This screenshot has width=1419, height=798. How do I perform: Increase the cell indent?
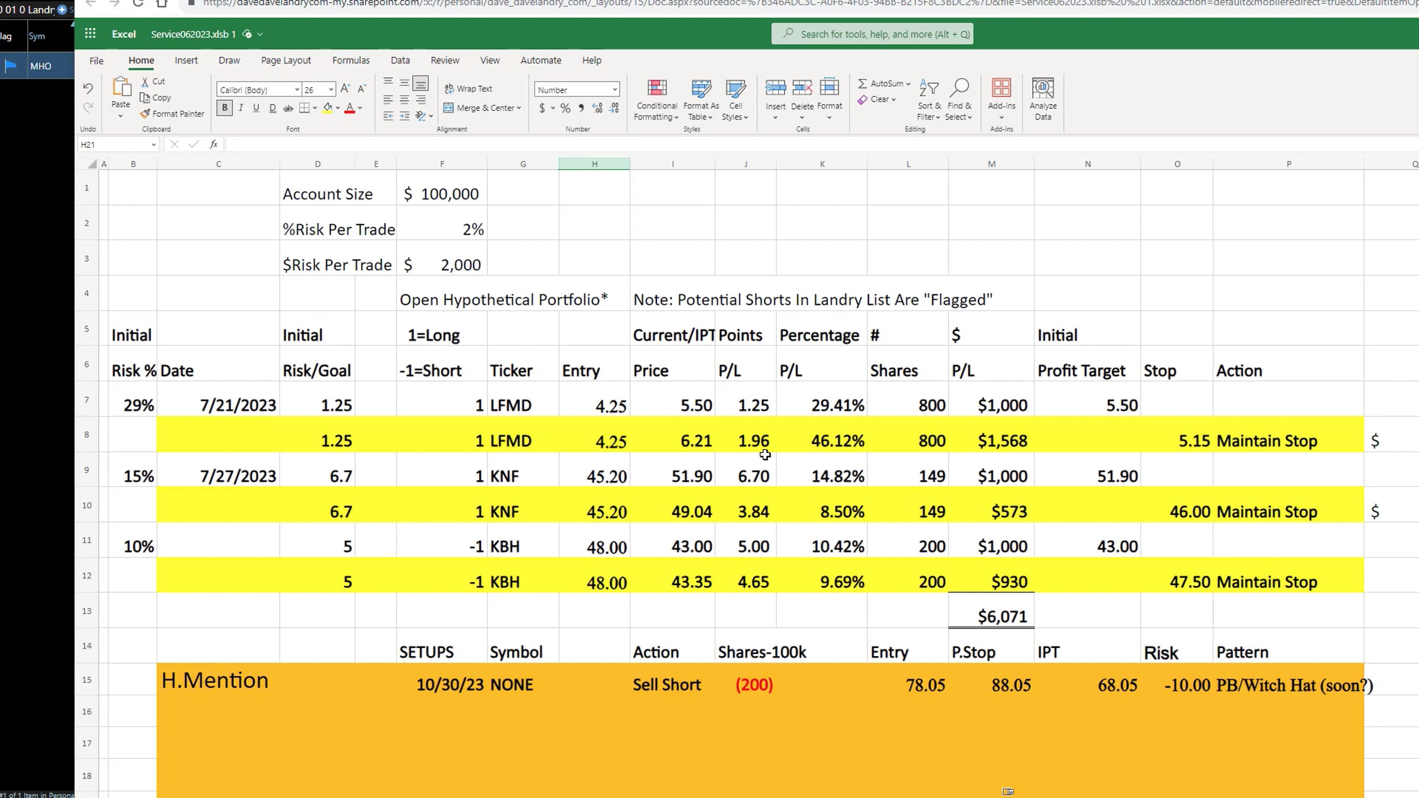point(404,116)
